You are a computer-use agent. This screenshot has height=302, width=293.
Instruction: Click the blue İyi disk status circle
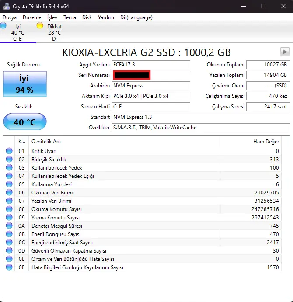pos(3,25)
